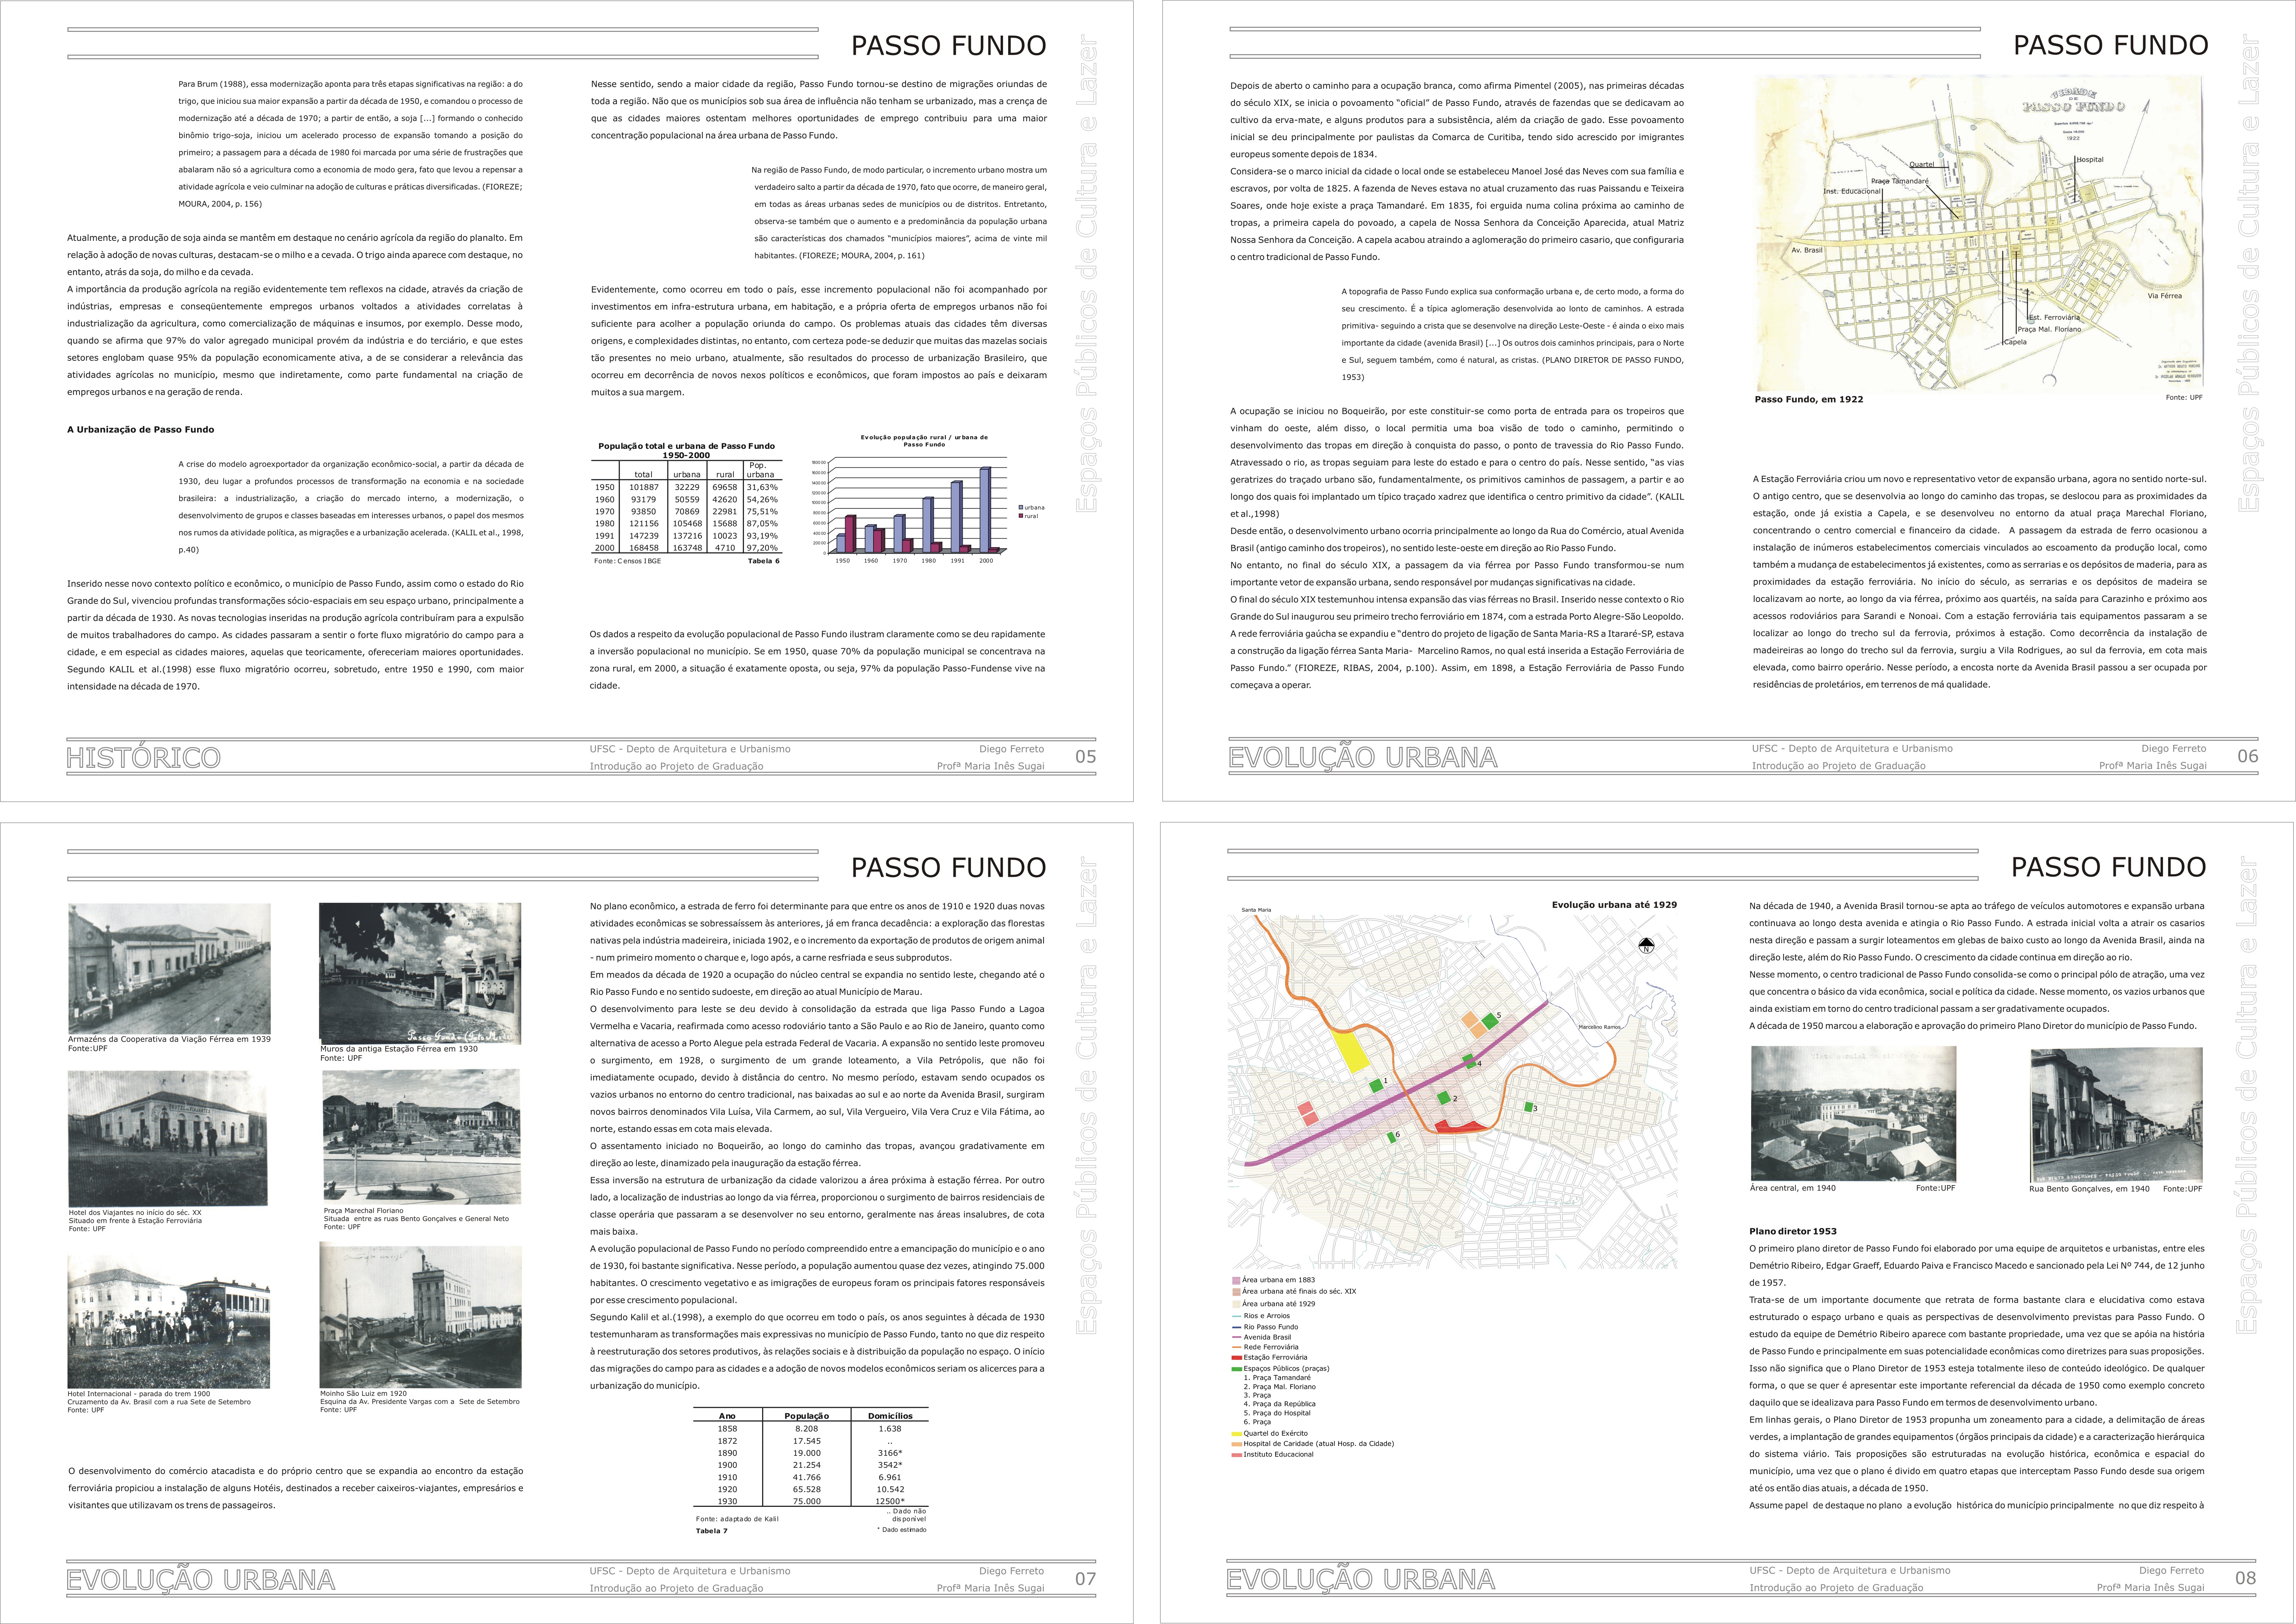This screenshot has width=2296, height=1624.
Task: Click the 'Área urbana até finais do séc. XIX' swatch
Action: (1236, 1292)
